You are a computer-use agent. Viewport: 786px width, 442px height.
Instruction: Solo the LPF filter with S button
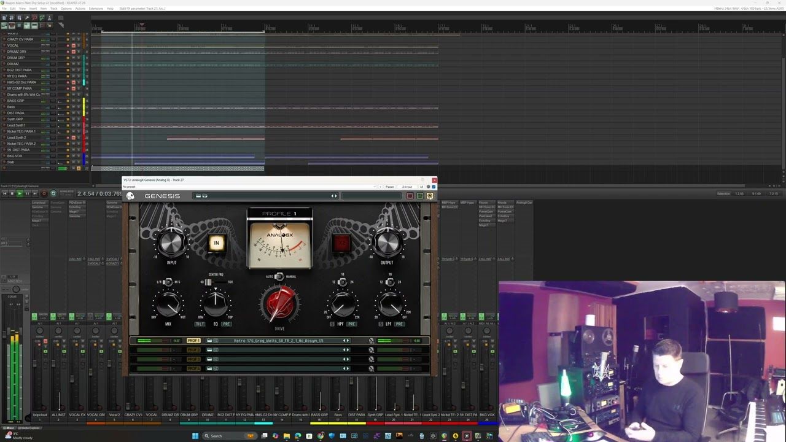[x=381, y=324]
